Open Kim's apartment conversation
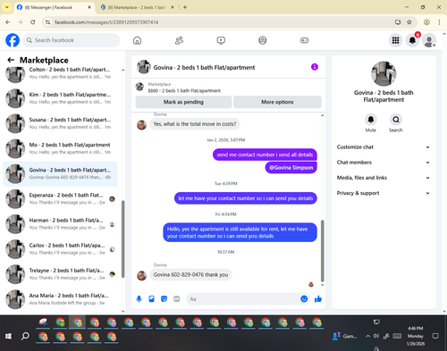The image size is (447, 351). [x=61, y=98]
